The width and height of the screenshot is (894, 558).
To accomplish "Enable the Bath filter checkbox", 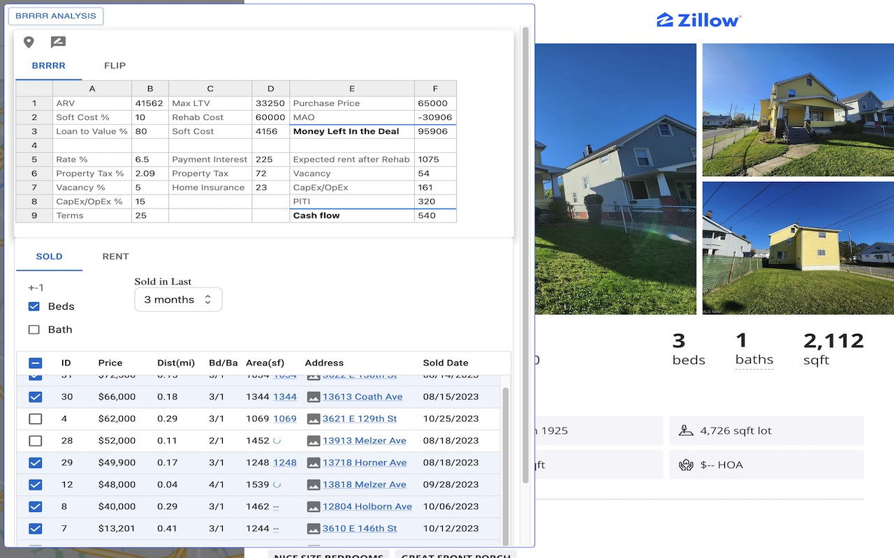I will (x=34, y=329).
